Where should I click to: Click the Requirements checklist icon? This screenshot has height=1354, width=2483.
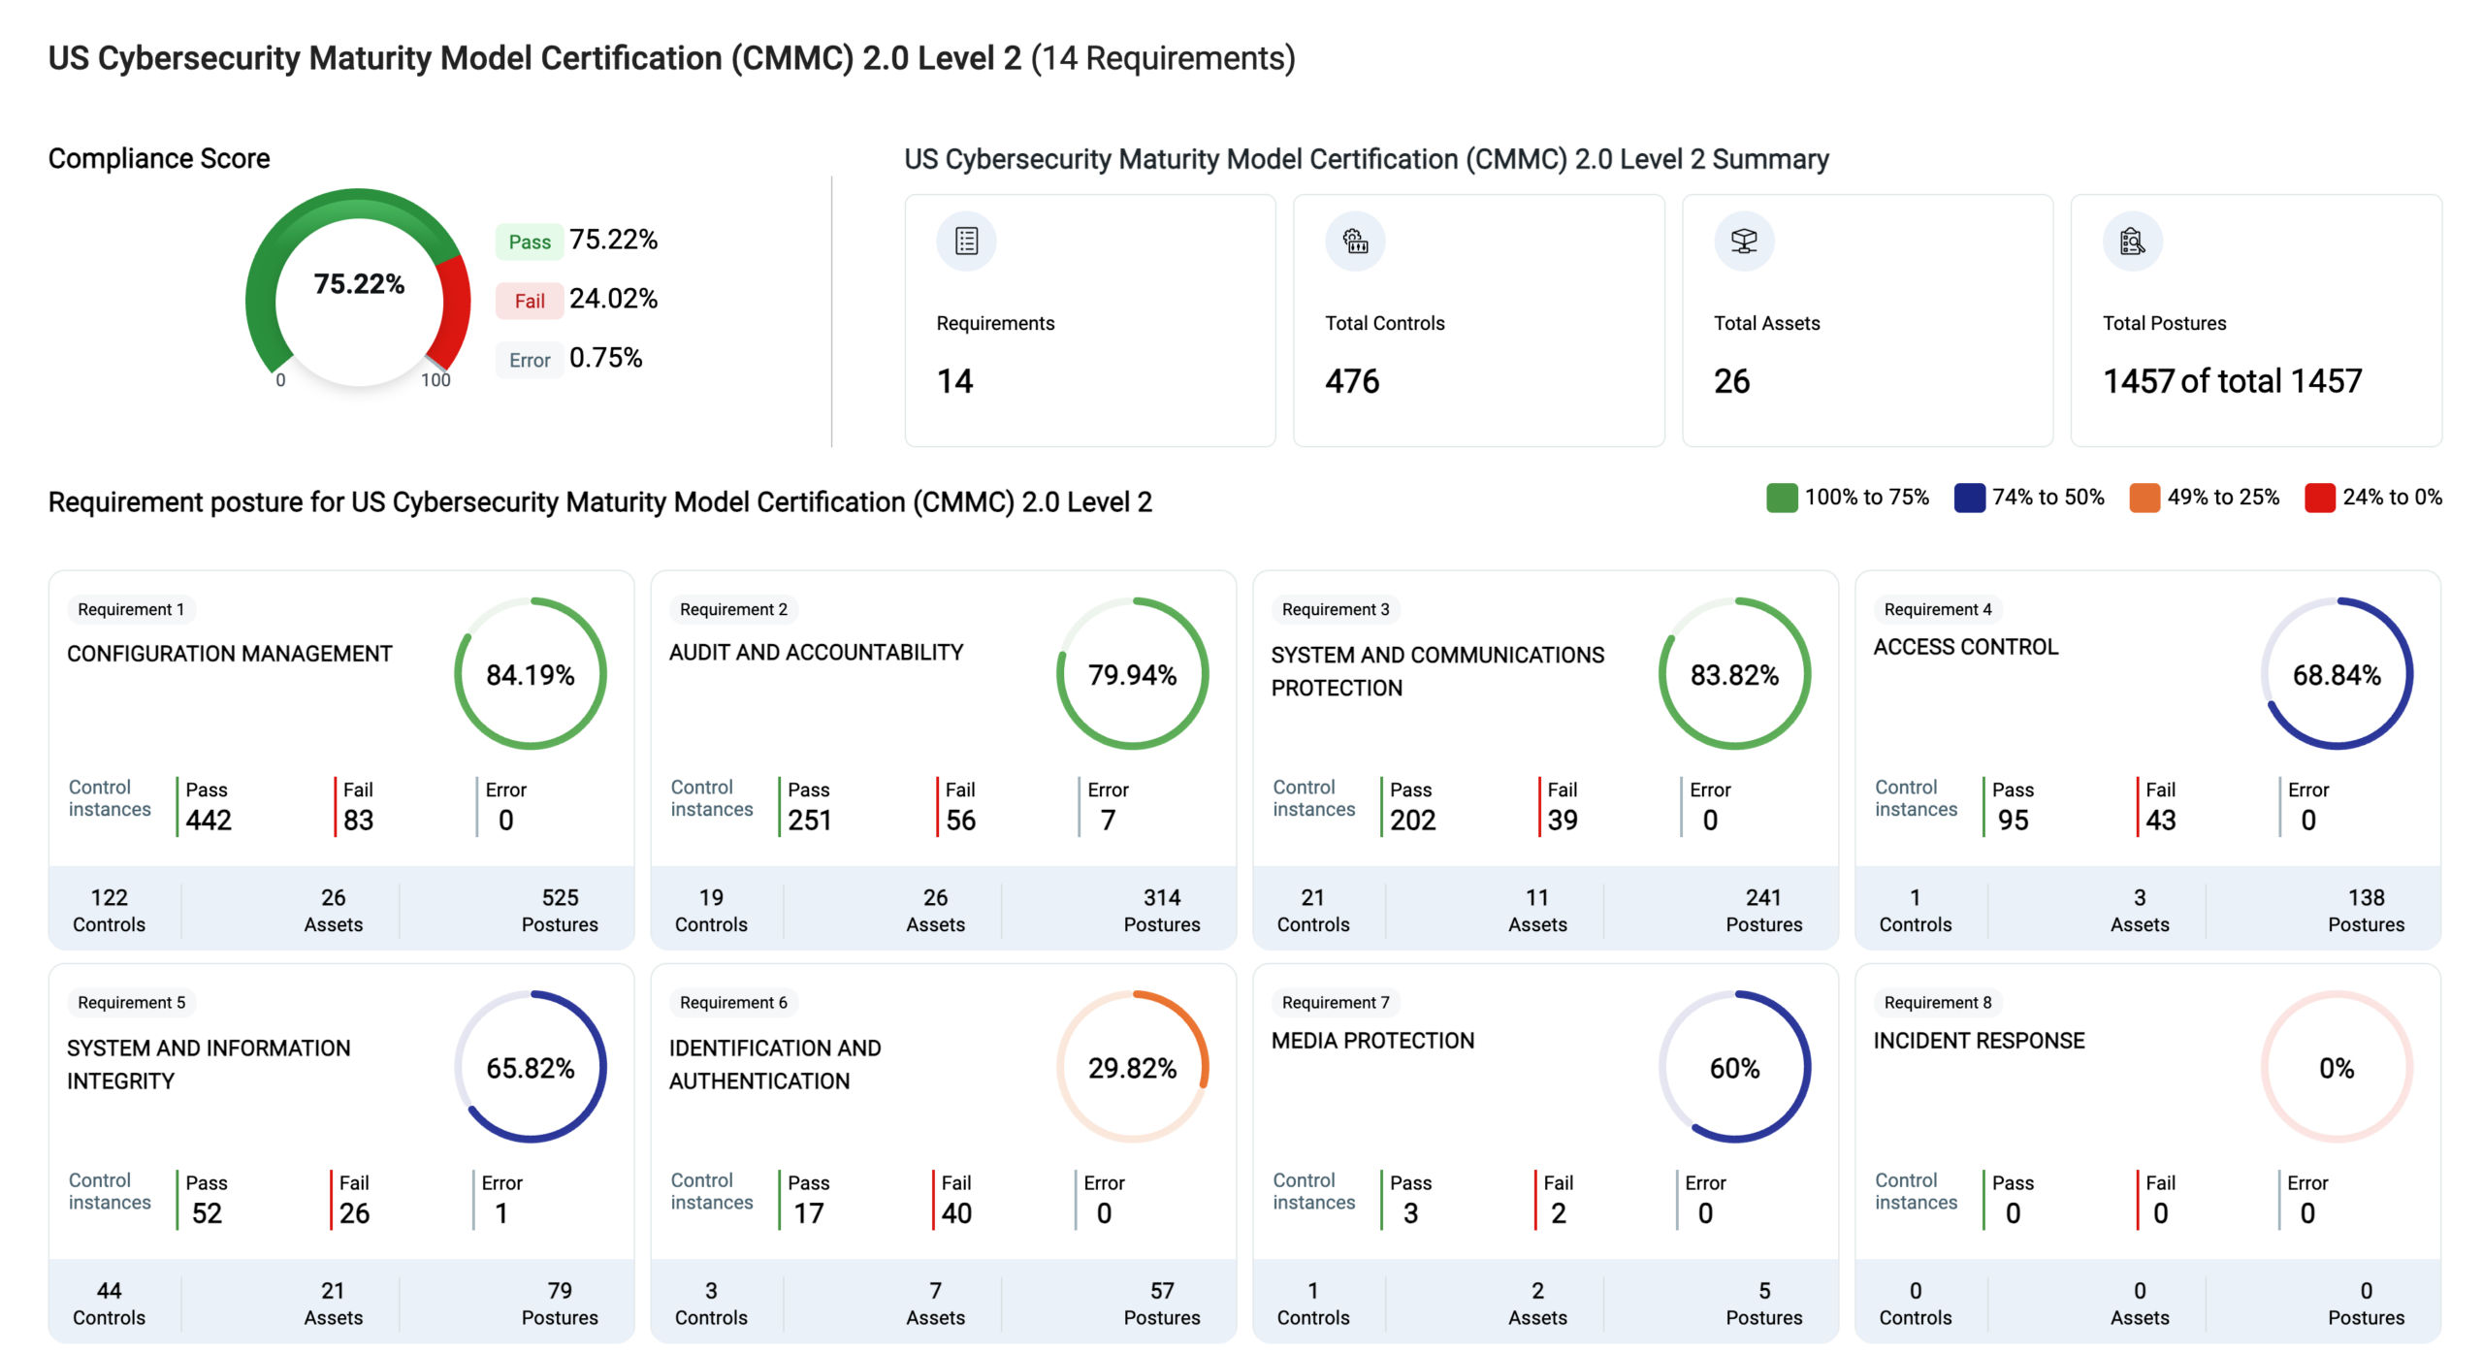(966, 241)
